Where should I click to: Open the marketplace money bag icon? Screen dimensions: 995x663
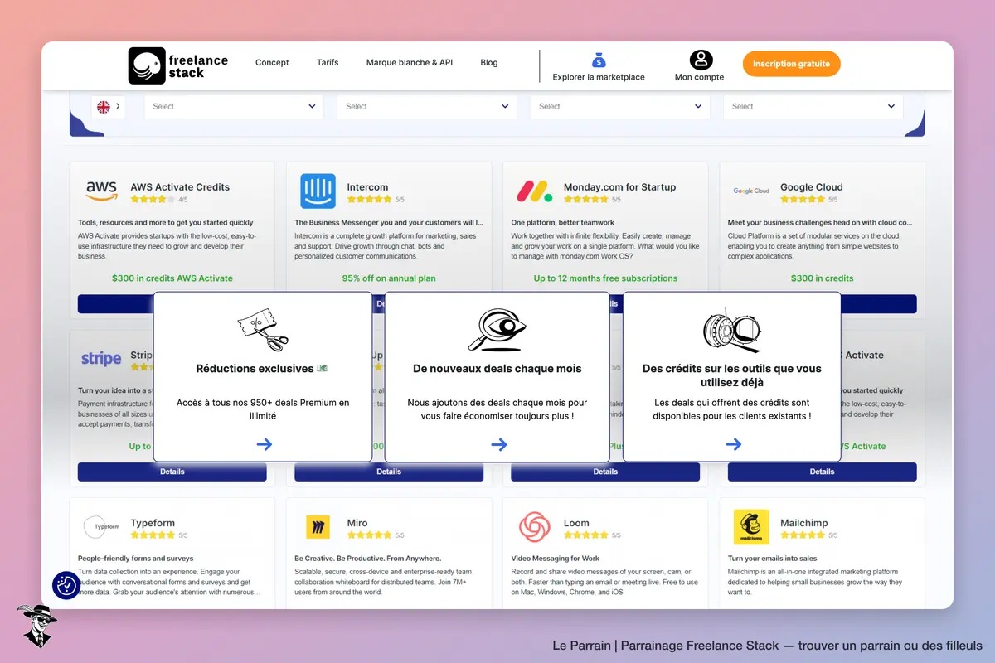tap(599, 60)
